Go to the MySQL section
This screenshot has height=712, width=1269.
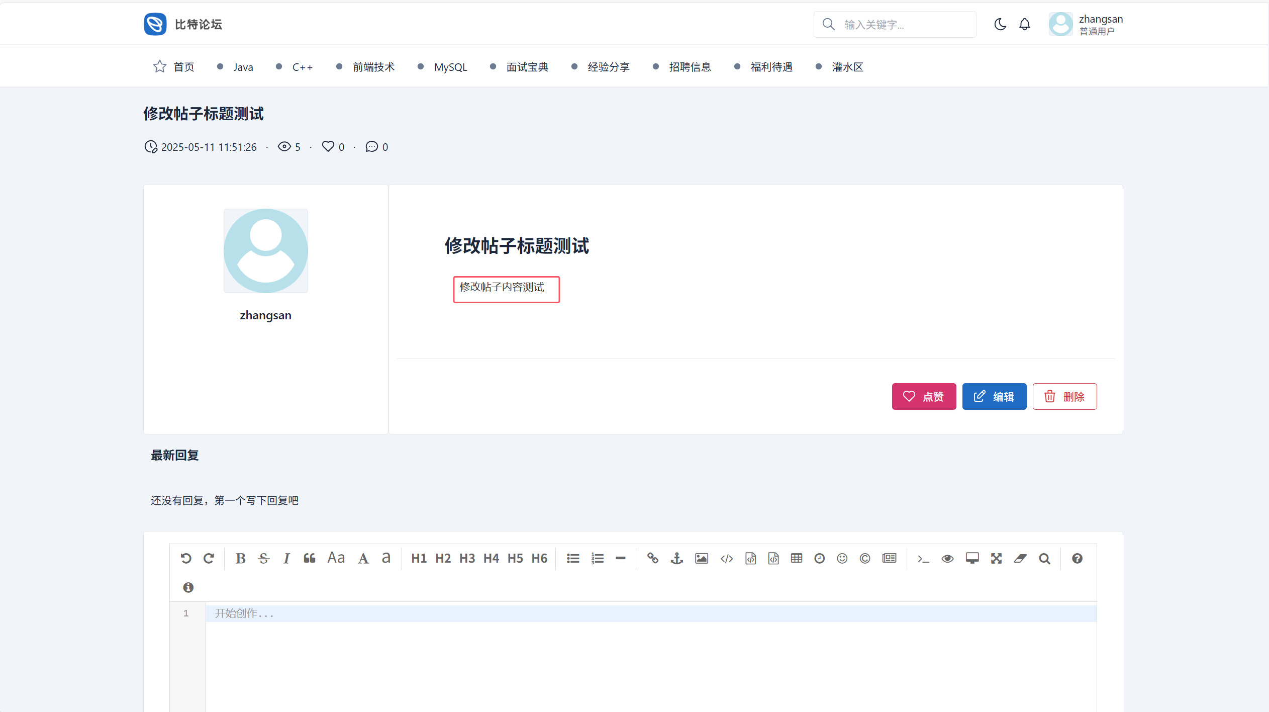pos(450,67)
